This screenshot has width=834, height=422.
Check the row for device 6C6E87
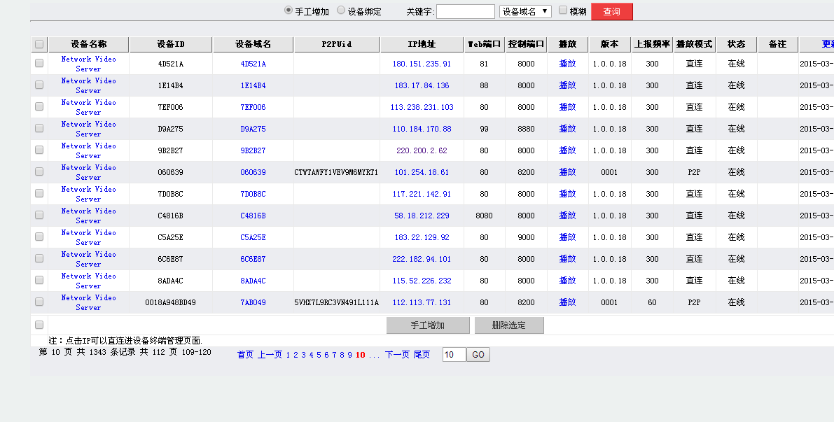click(x=39, y=259)
